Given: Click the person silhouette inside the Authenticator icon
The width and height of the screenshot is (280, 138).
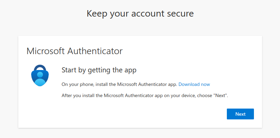Looking at the screenshot, I should tap(40, 79).
